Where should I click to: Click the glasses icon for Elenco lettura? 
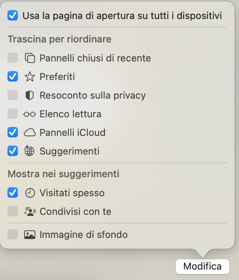point(29,114)
